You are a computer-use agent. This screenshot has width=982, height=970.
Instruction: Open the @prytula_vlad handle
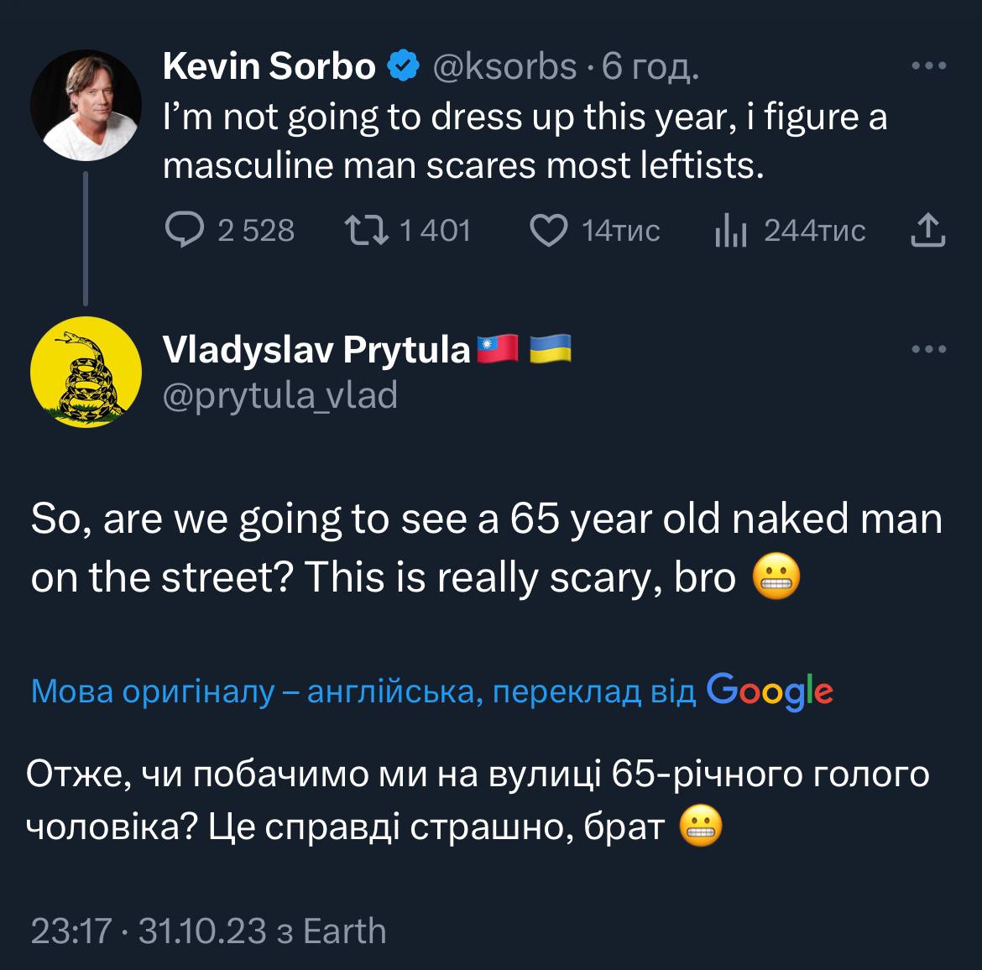point(279,395)
